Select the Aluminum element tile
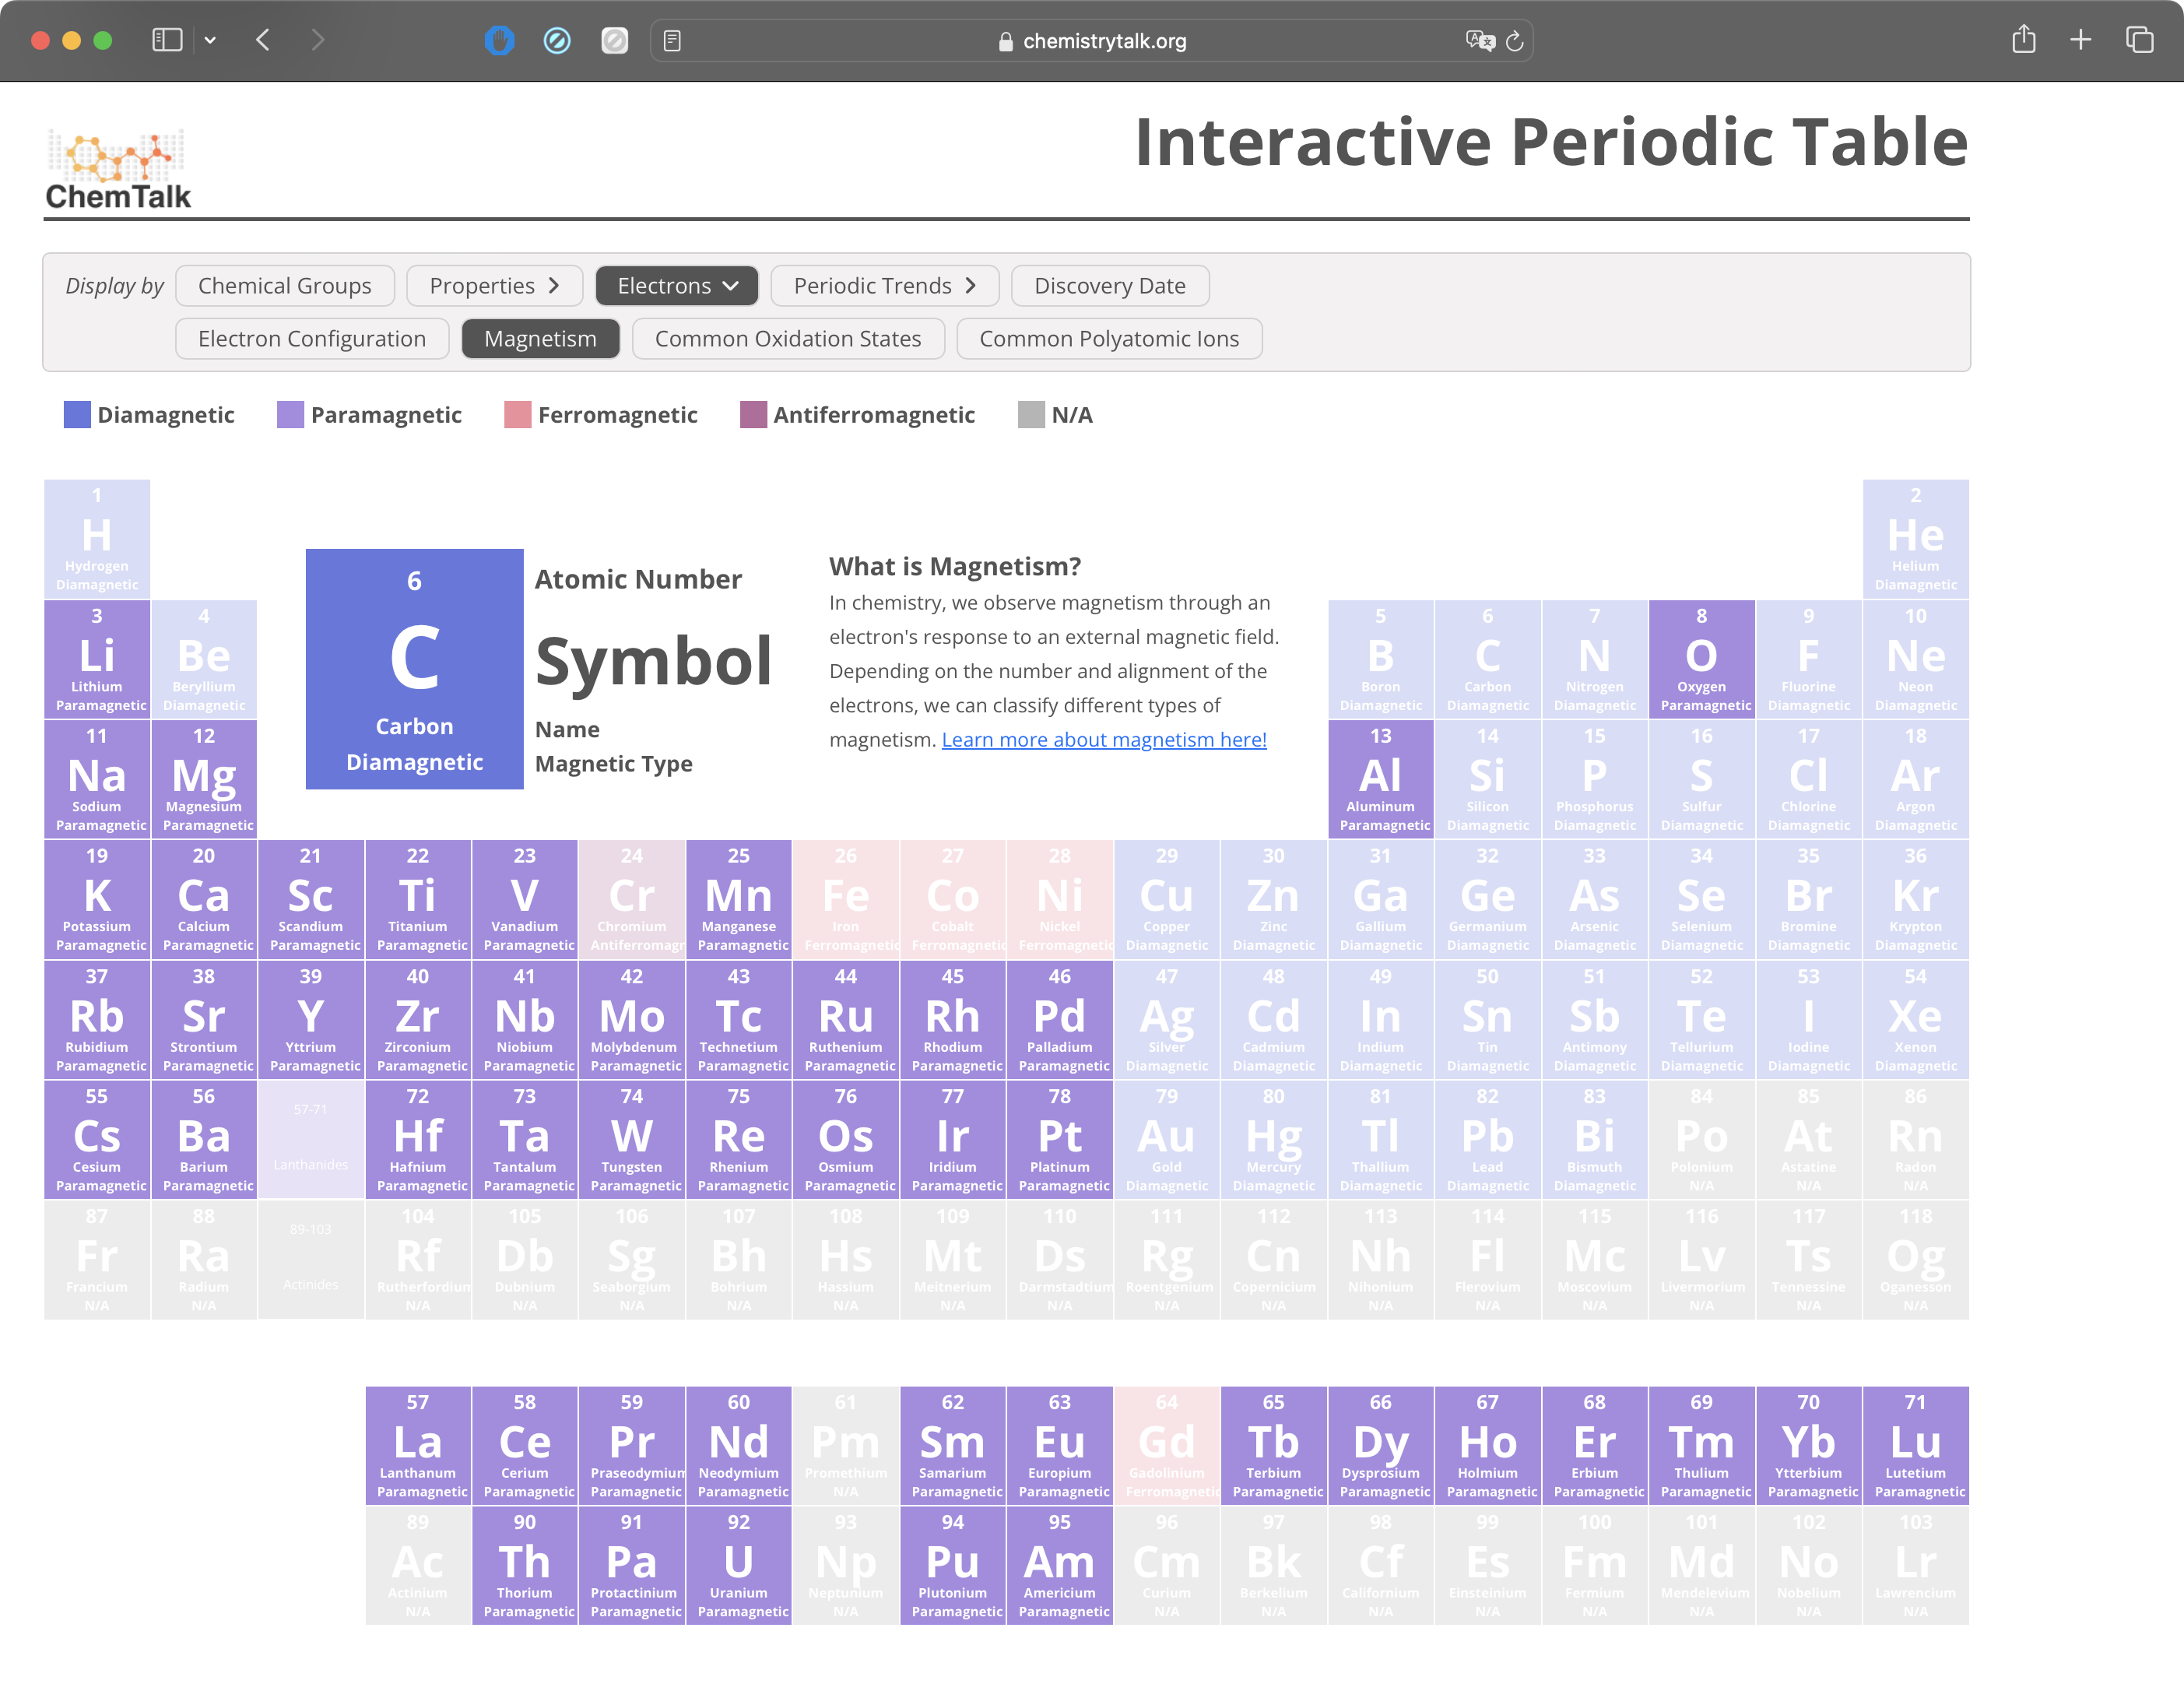Screen dimensions: 2184x1705 (x=1380, y=779)
